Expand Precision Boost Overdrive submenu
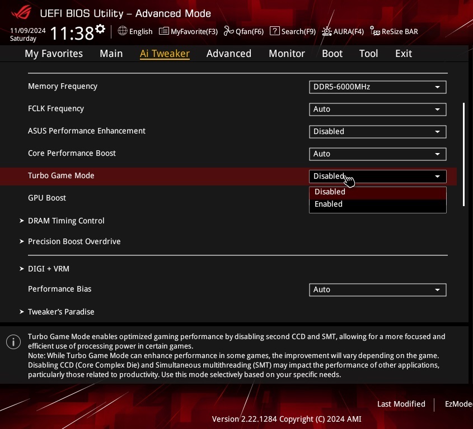The image size is (473, 429). pyautogui.click(x=74, y=241)
